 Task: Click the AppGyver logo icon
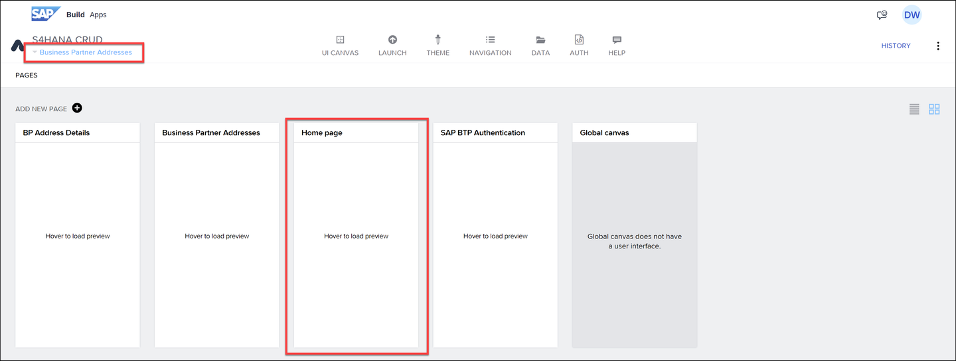point(17,46)
